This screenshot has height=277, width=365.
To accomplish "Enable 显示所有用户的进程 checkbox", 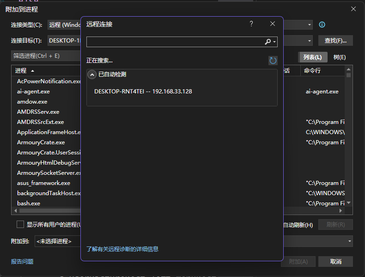I will click(20, 224).
